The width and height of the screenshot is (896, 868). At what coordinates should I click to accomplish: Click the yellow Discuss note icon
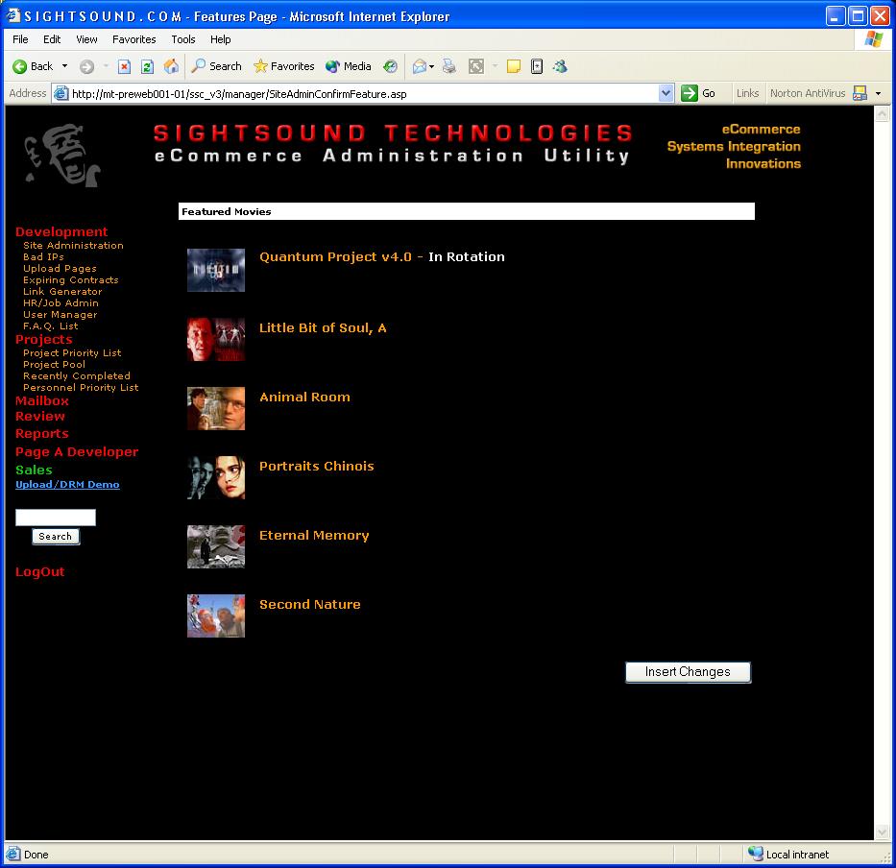(x=513, y=67)
